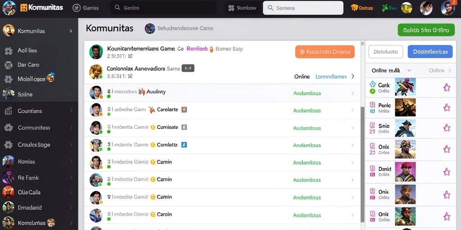Screen dimensions: 461x230
Task: Expand the Komunitas sidebar header dropdown
Action: pos(71,31)
